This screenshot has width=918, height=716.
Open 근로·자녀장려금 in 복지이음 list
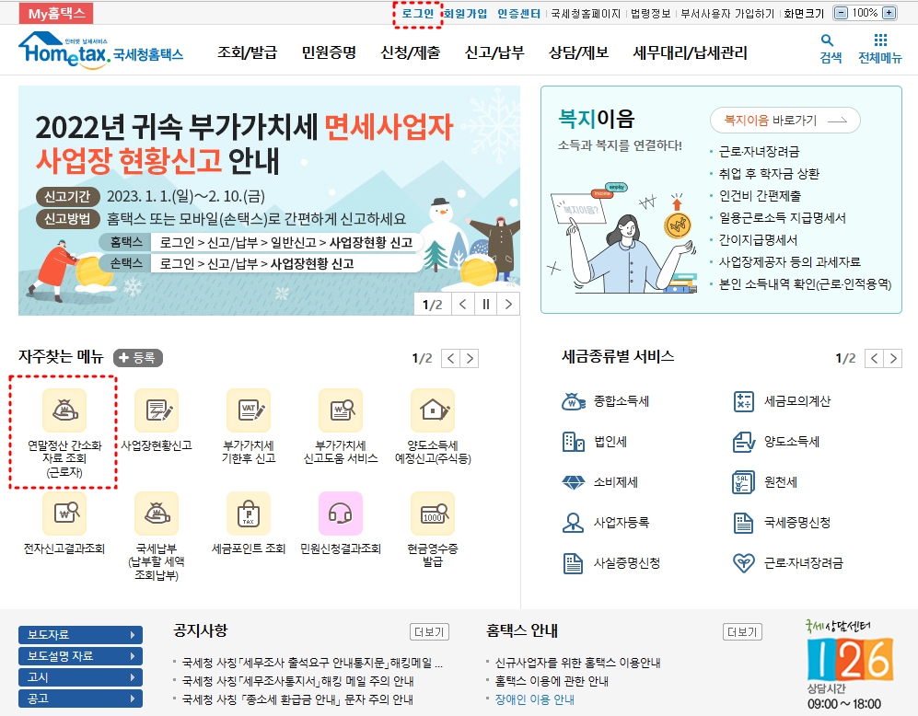[759, 152]
